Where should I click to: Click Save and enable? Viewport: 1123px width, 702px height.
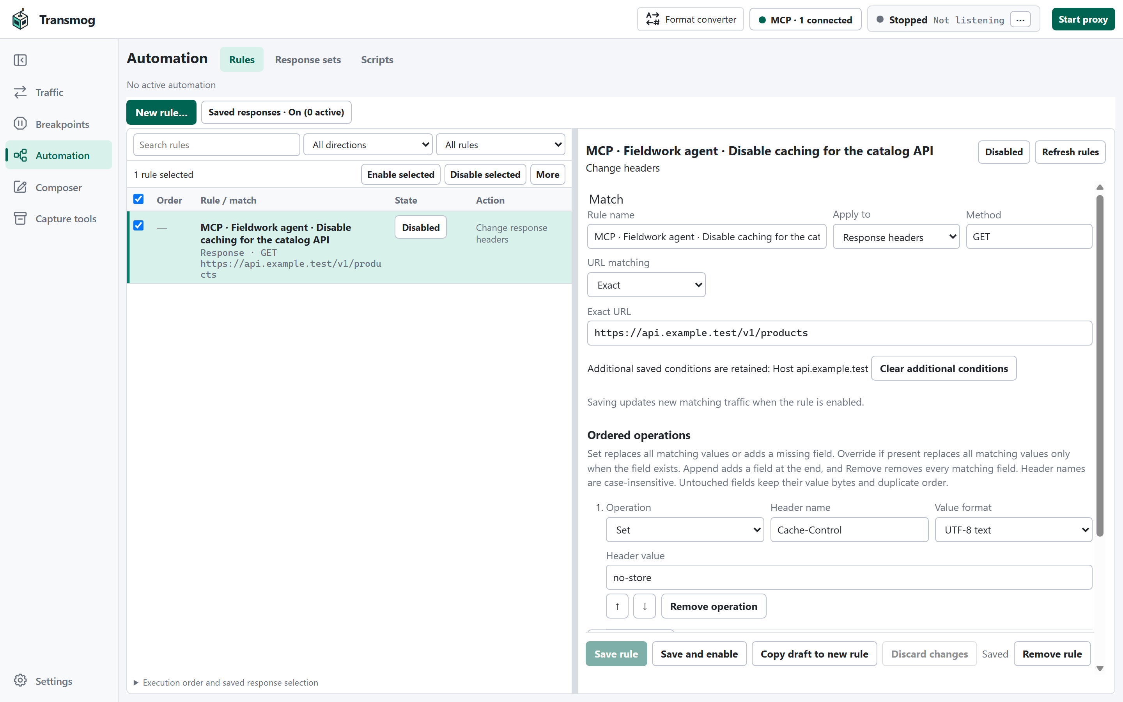tap(699, 654)
